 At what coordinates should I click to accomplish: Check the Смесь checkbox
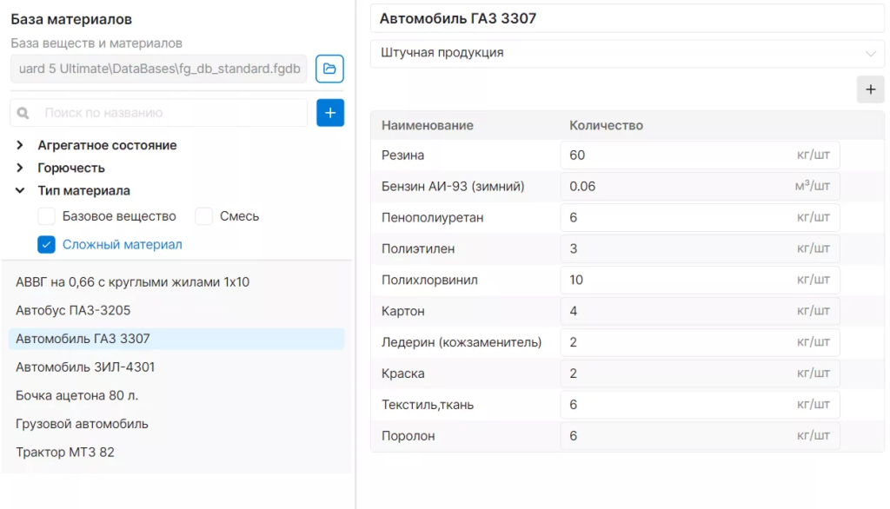tap(203, 216)
